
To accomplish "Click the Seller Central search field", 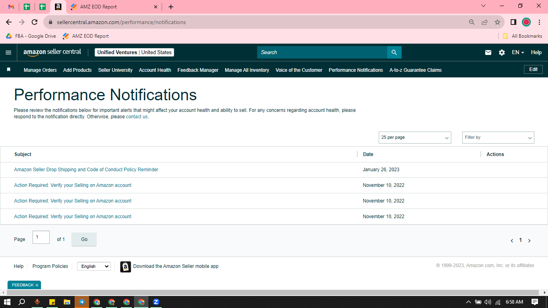I will click(x=322, y=53).
